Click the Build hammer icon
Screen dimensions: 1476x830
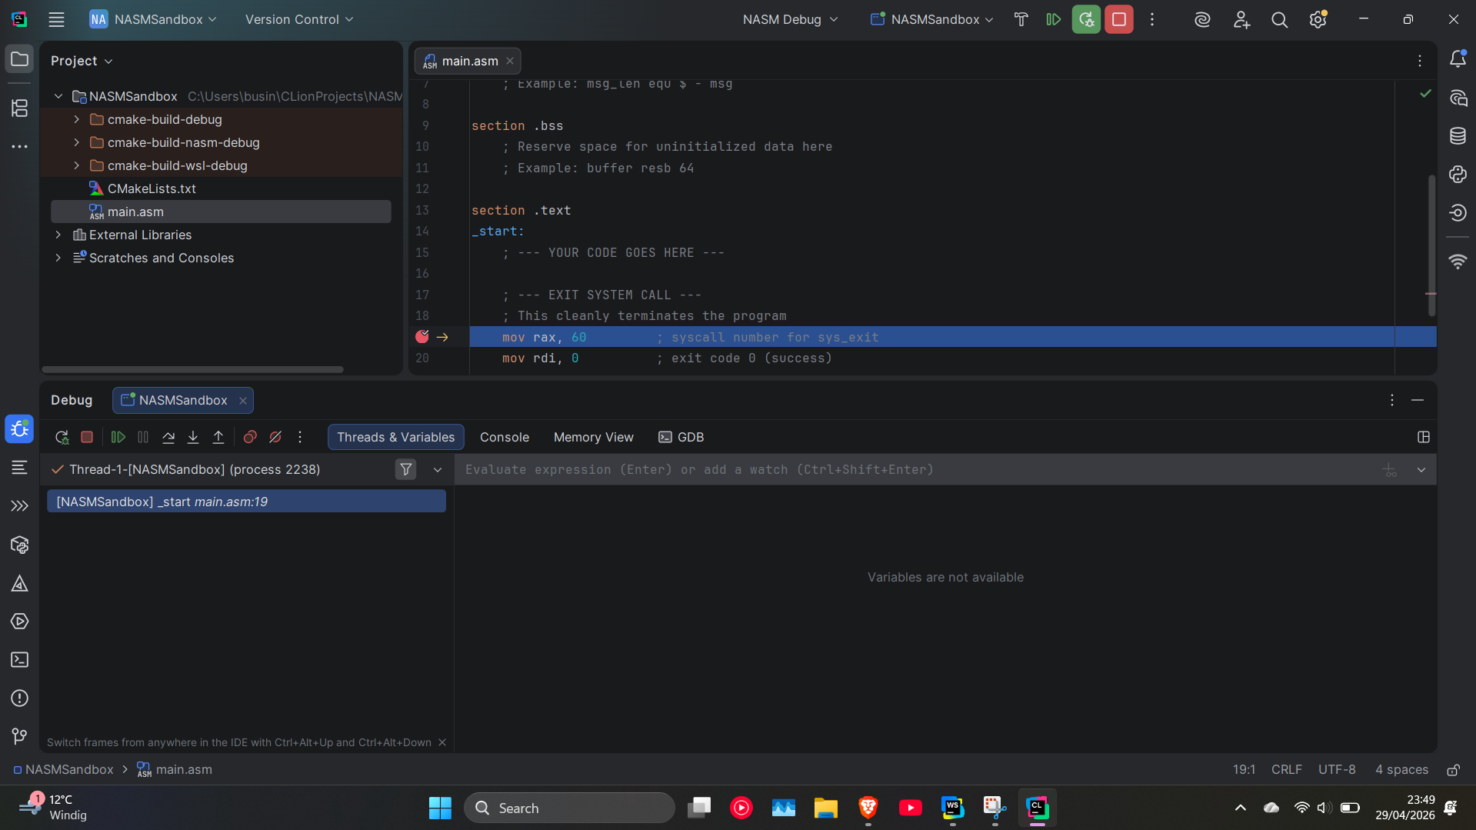(1021, 19)
